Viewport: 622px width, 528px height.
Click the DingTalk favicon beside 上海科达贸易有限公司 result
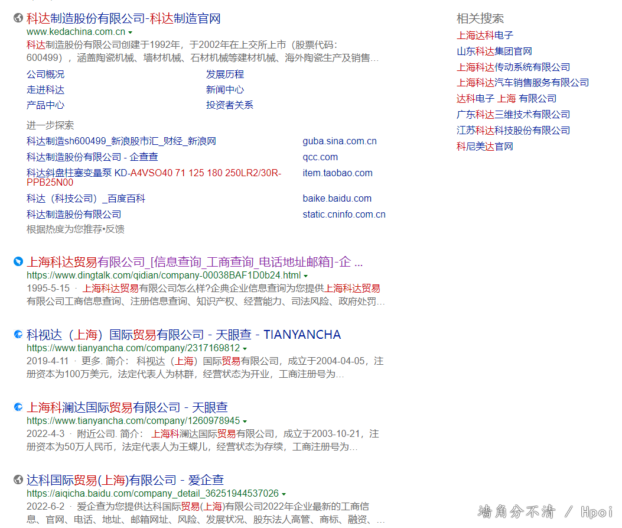[x=18, y=261]
